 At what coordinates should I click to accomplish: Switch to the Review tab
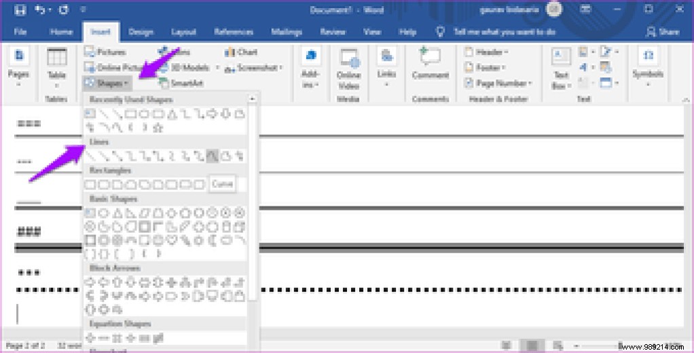pos(332,32)
